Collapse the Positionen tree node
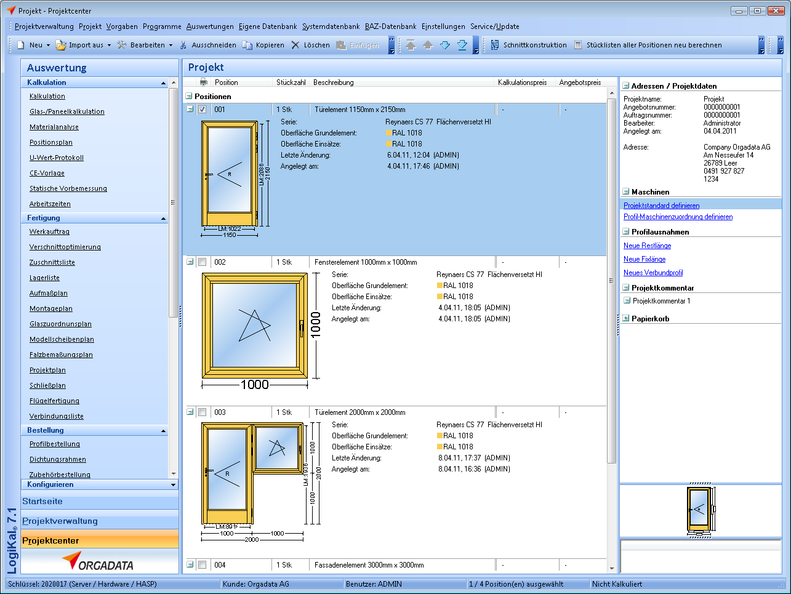This screenshot has height=594, width=791. pos(189,96)
